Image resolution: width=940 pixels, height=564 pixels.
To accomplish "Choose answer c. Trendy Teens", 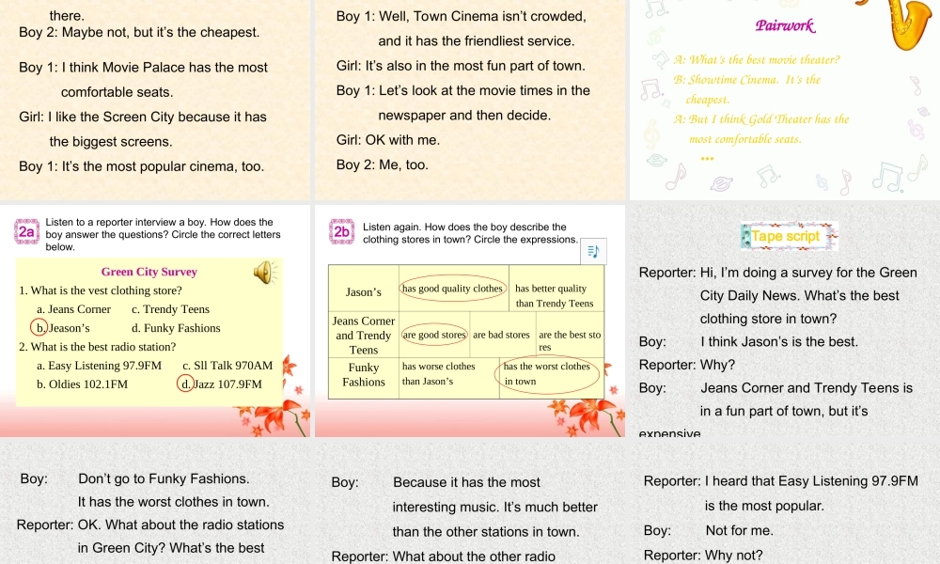I will click(x=170, y=309).
